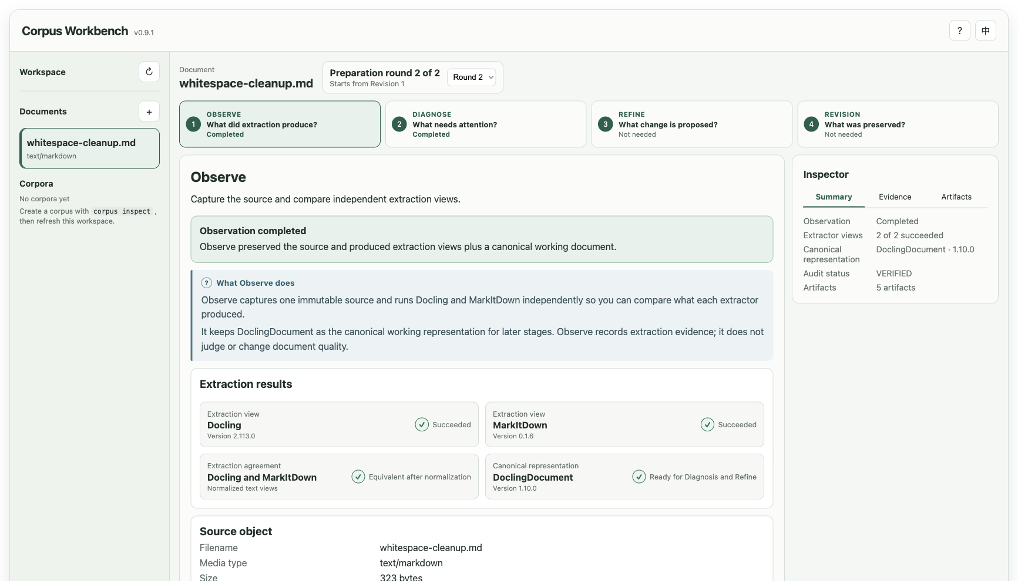Click the 'Observation completed' banner heading
The width and height of the screenshot is (1018, 581).
[x=253, y=231]
